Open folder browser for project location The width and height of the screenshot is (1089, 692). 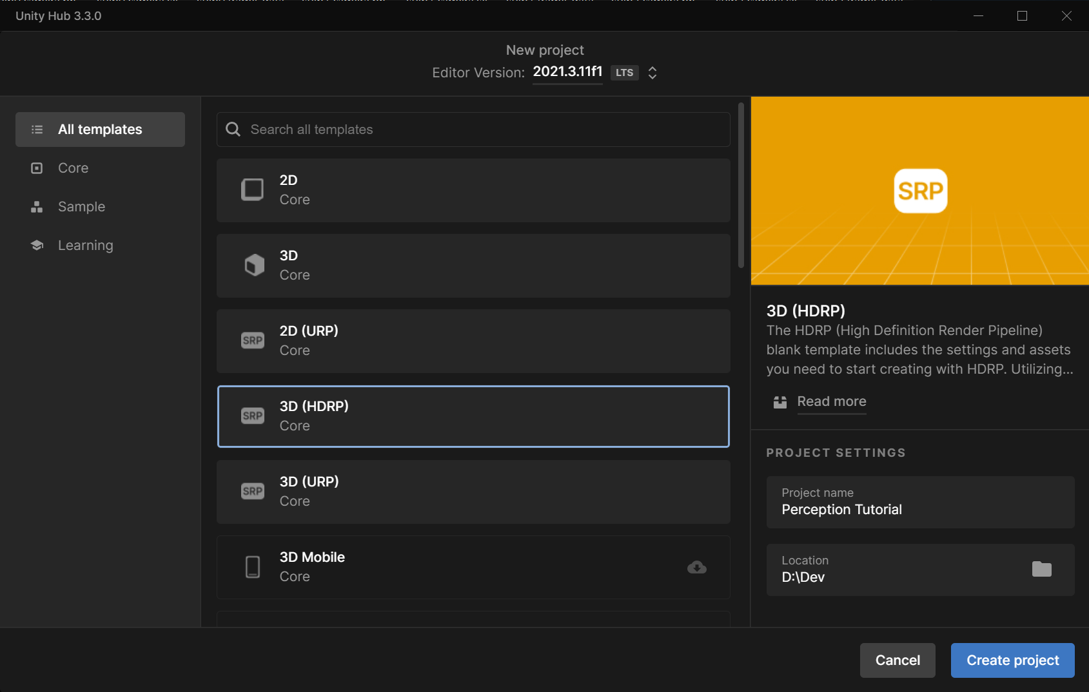1041,569
